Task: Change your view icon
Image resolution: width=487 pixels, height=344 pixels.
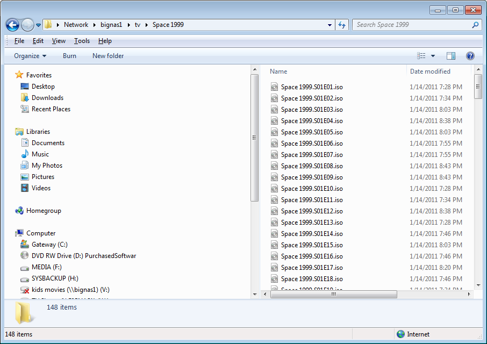Action: coord(421,56)
